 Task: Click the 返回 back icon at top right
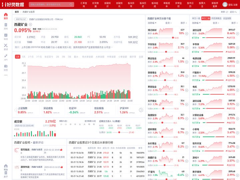236,12
